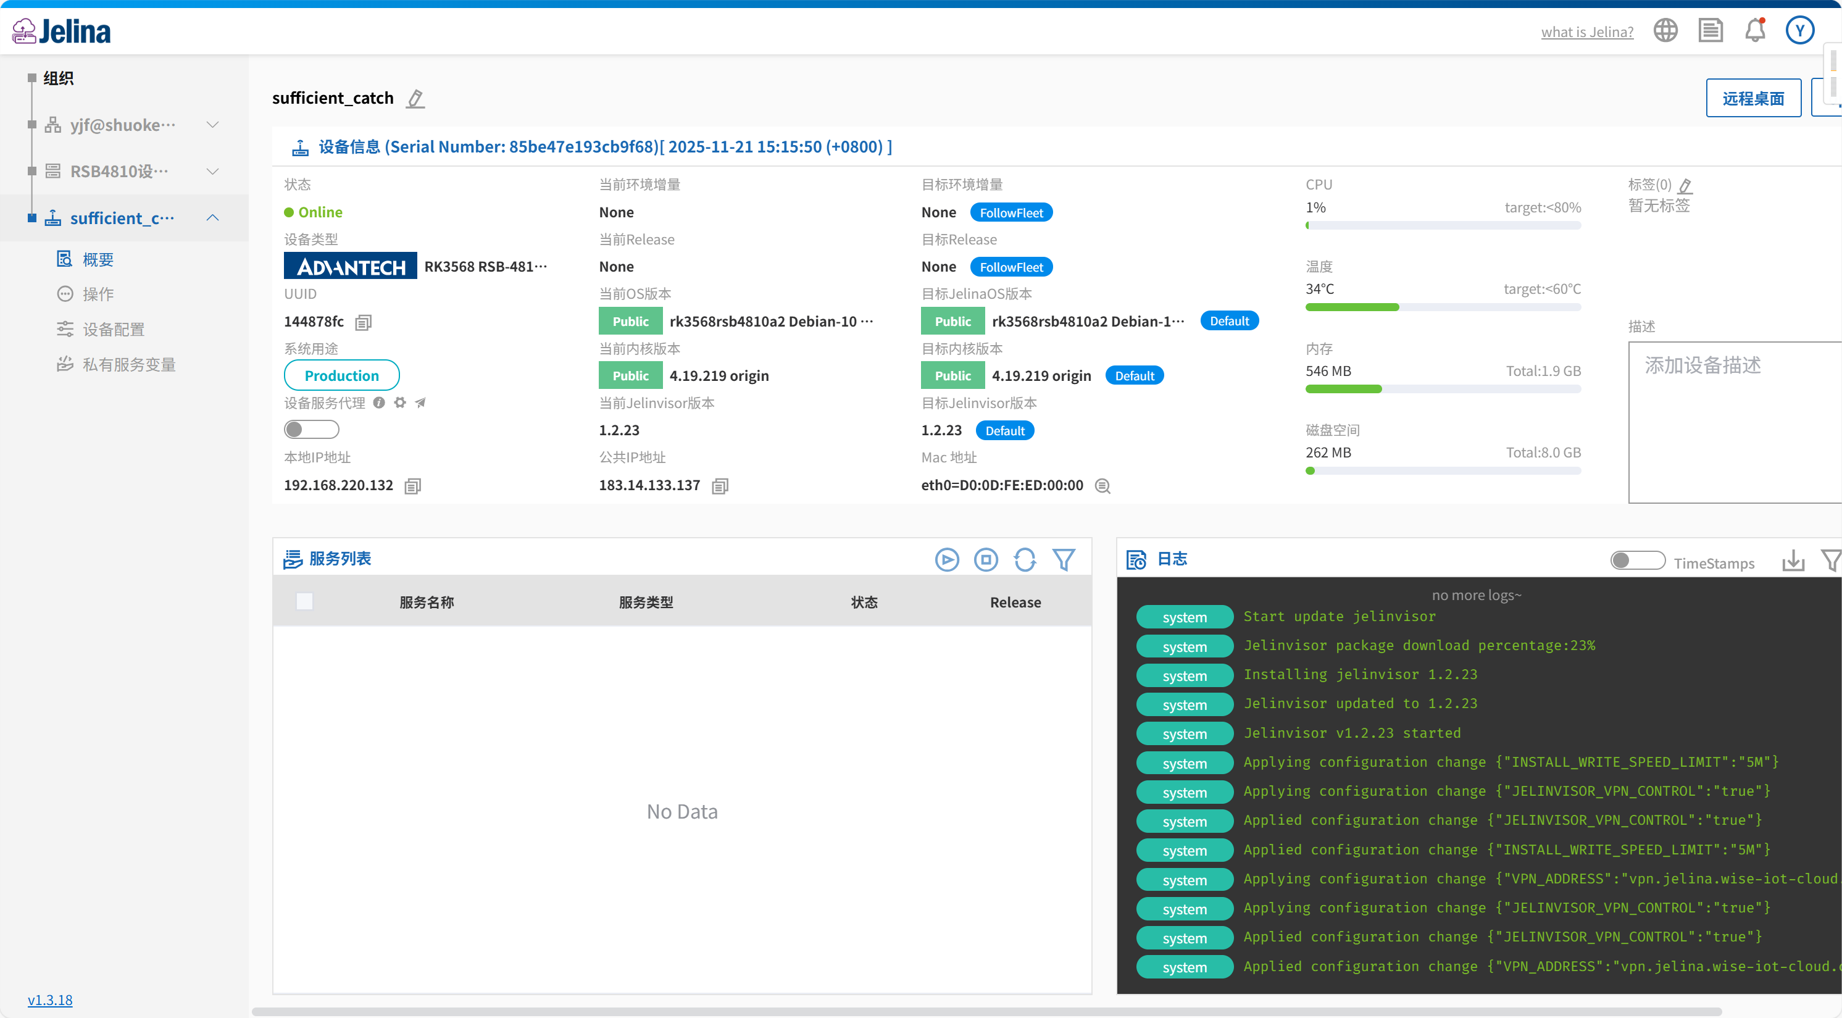Collapse the sufficient_c device node
The image size is (1842, 1018).
(x=212, y=218)
